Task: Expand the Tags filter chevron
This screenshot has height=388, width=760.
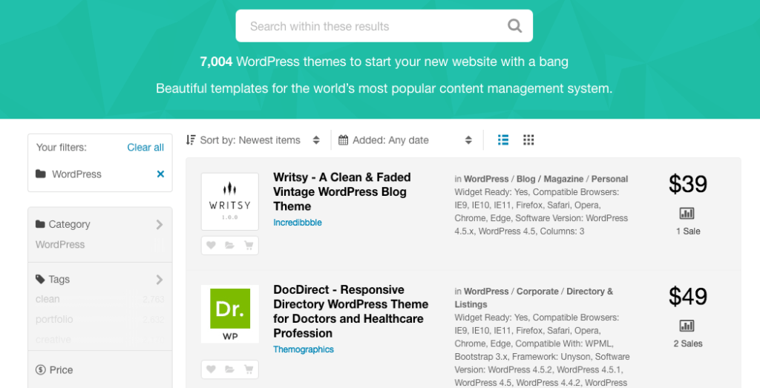Action: pyautogui.click(x=159, y=280)
